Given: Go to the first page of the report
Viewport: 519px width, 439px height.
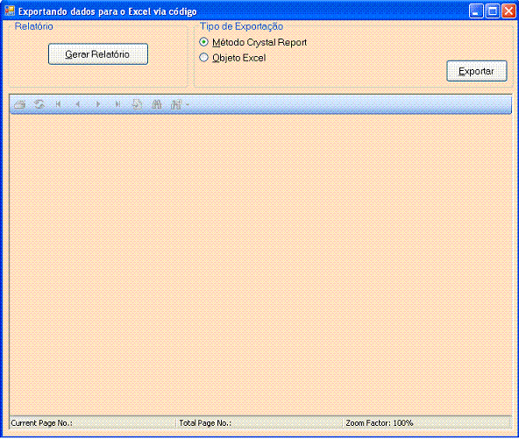Looking at the screenshot, I should [x=59, y=104].
